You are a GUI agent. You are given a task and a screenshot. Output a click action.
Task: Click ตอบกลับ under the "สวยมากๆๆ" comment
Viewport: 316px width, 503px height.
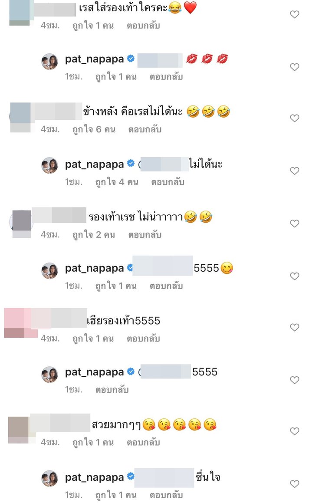coord(143,443)
